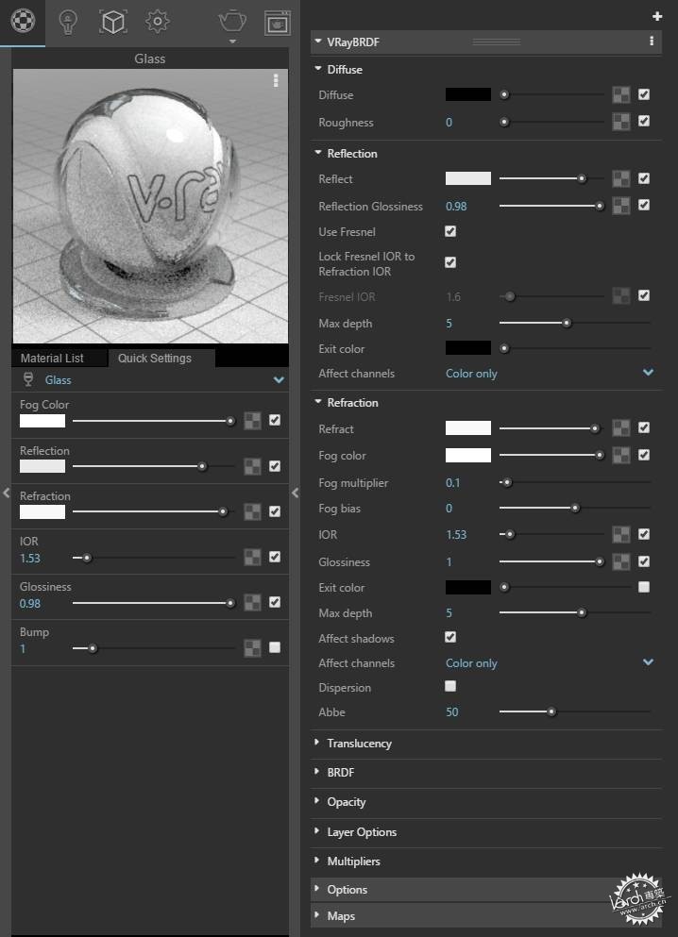Toggle the Use Fresnel checkbox
This screenshot has height=937, width=678.
(450, 231)
